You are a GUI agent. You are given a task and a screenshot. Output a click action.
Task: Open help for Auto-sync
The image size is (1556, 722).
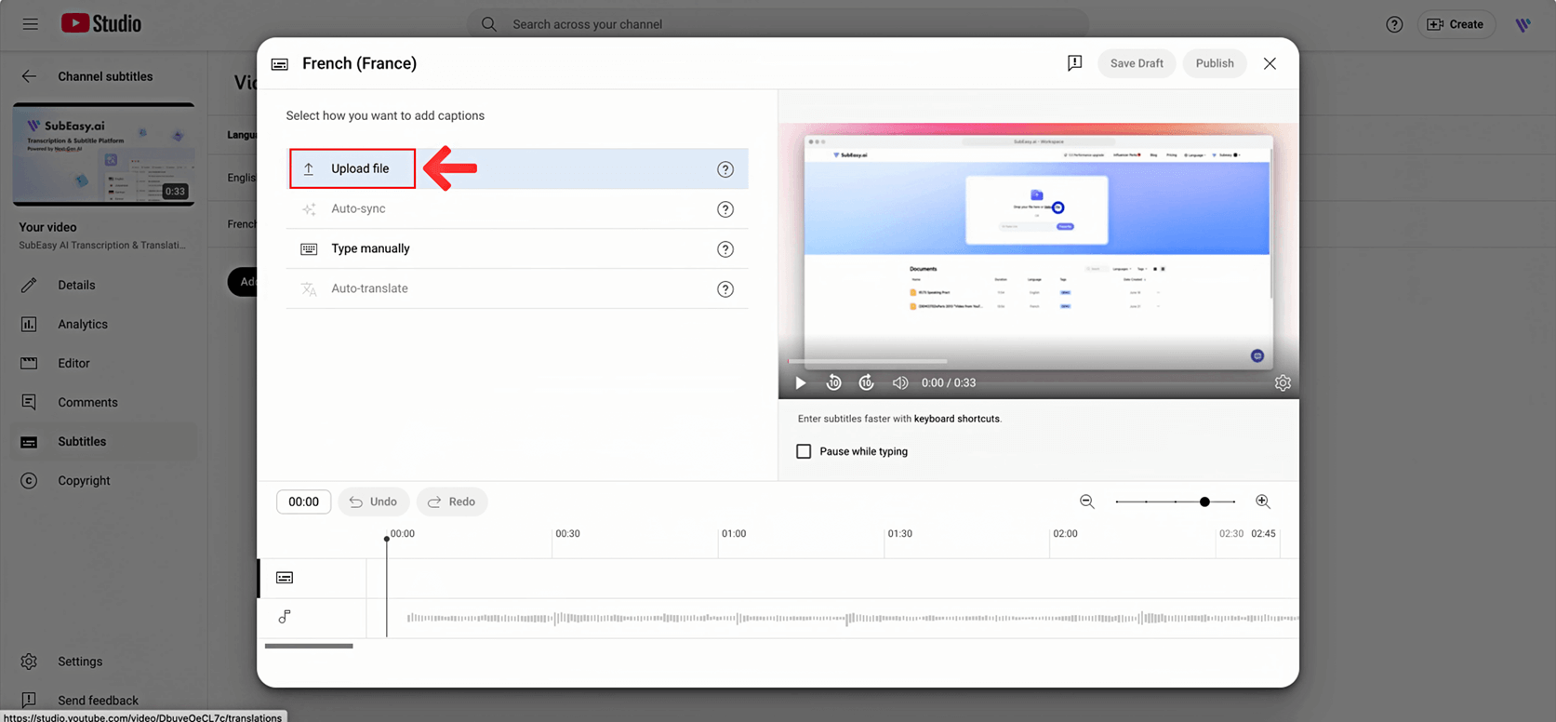[725, 209]
